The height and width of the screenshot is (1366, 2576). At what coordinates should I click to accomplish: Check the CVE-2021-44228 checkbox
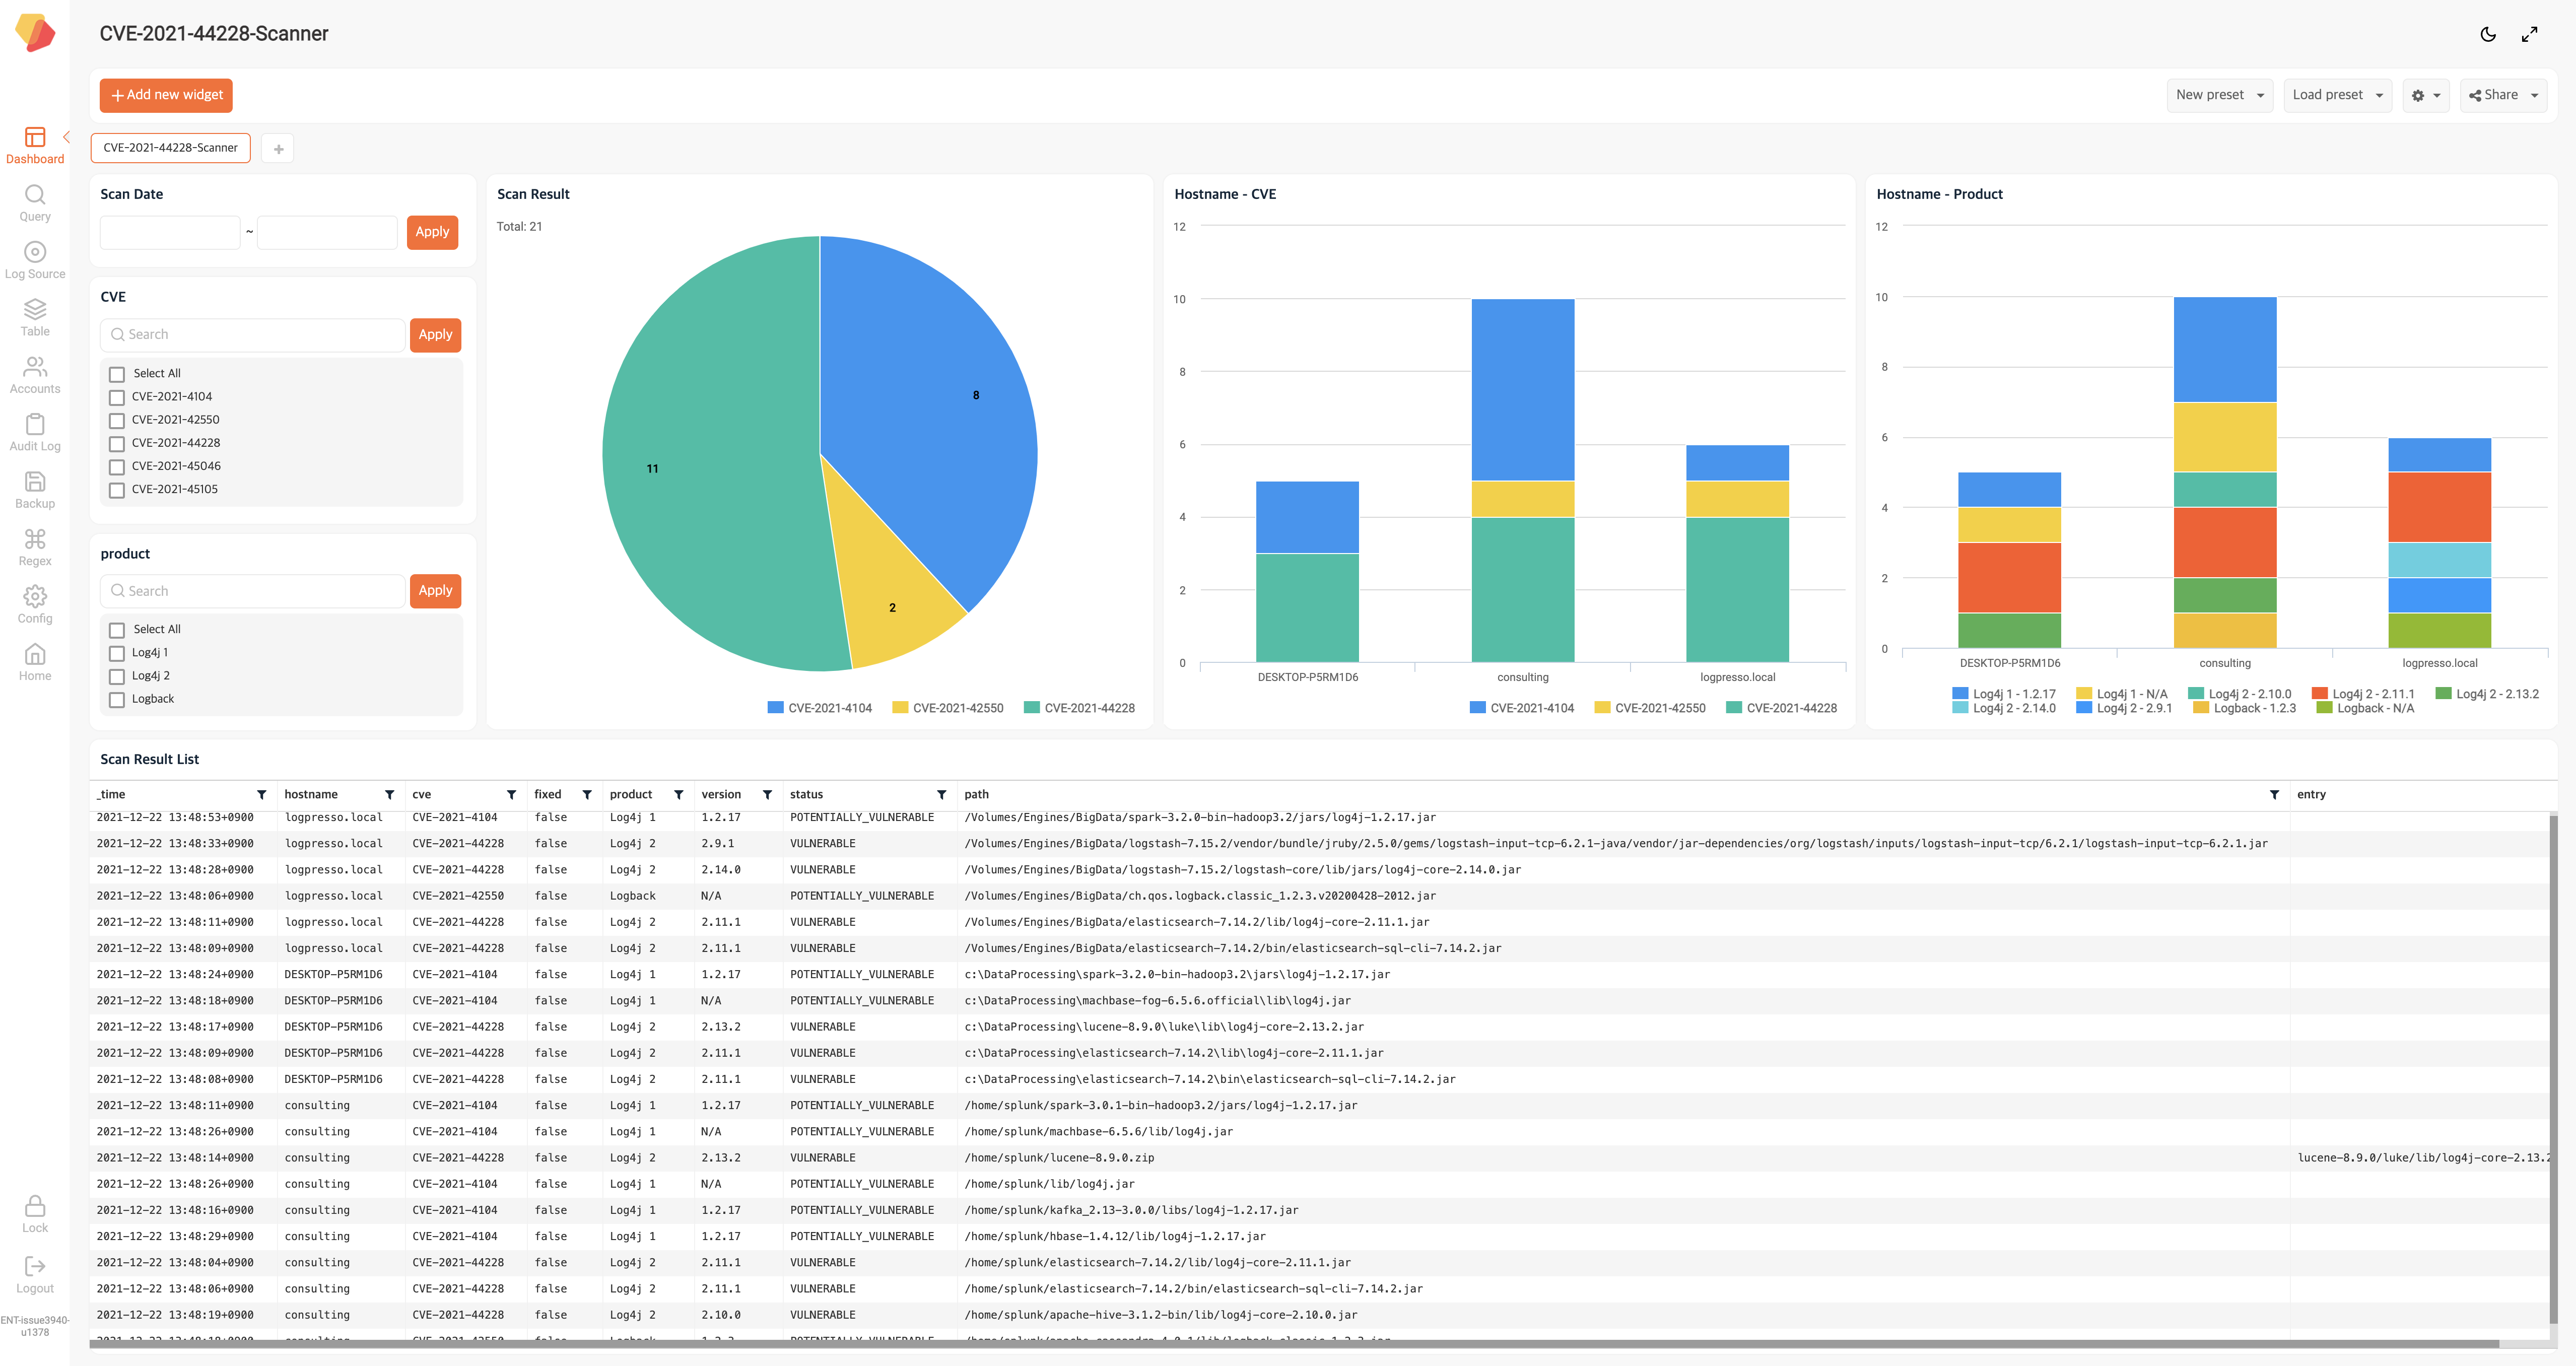pos(117,444)
